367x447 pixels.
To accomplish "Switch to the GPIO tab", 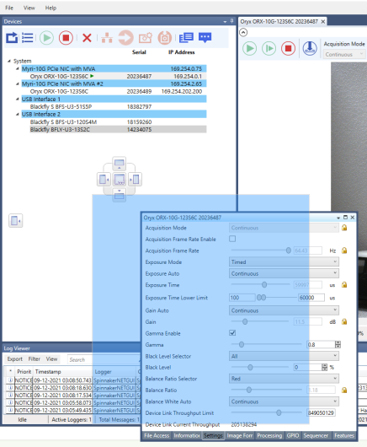I will tap(293, 435).
